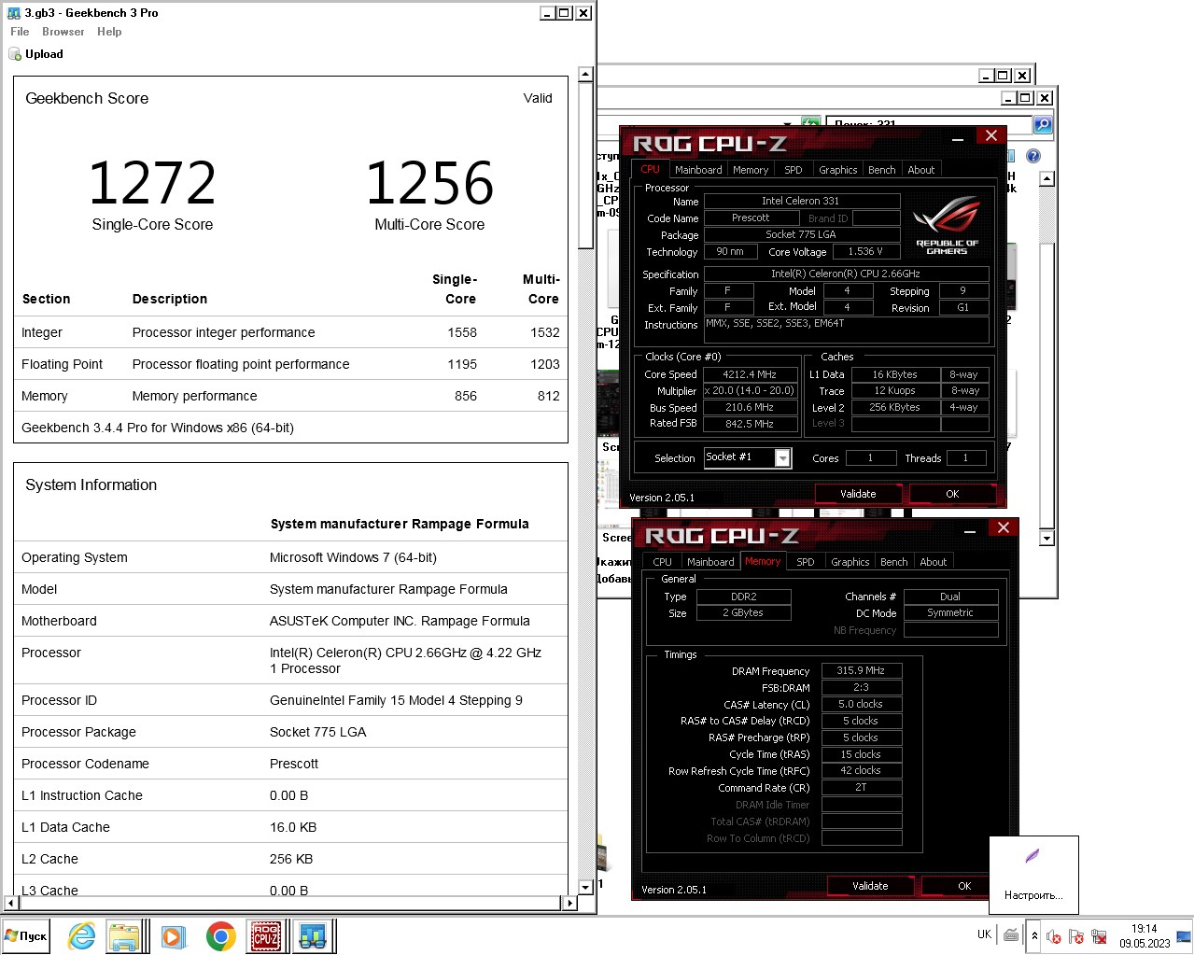1194x955 pixels.
Task: Click the Processor integer performance row
Action: point(290,332)
